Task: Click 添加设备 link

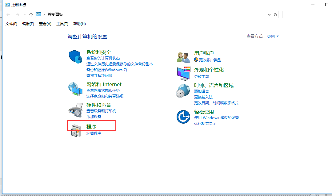Action: (x=94, y=117)
